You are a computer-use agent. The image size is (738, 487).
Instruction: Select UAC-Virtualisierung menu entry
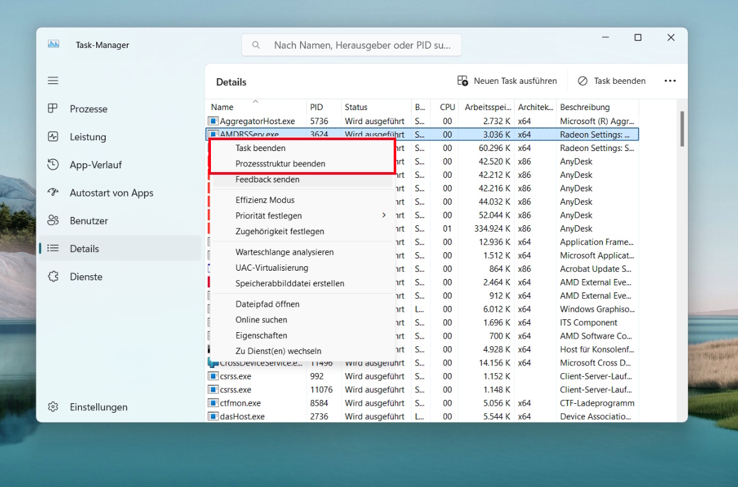[x=302, y=267]
